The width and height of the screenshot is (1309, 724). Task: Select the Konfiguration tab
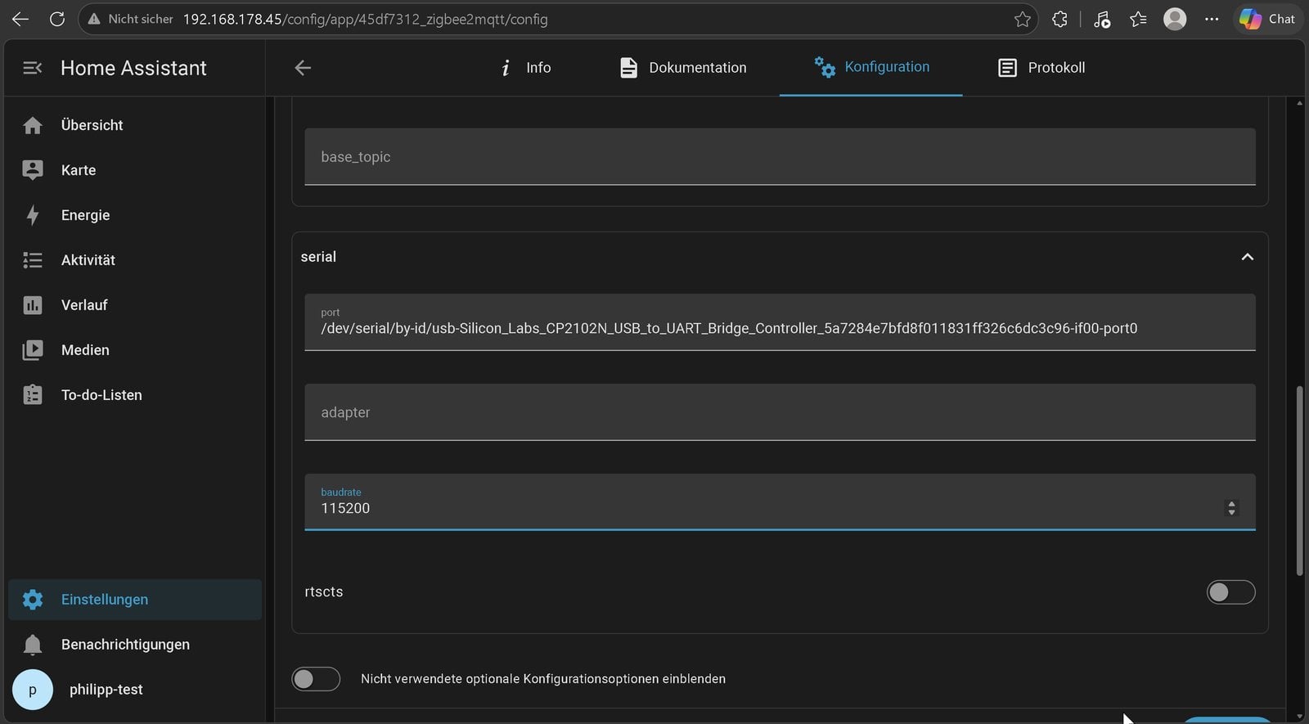[x=871, y=68]
